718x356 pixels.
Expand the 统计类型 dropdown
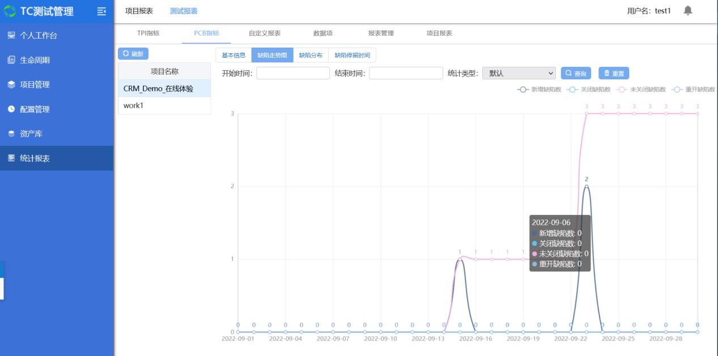(x=519, y=73)
